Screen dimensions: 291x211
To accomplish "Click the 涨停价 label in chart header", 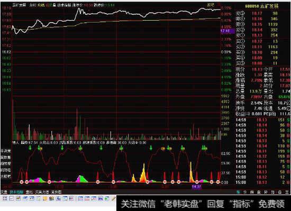I will pyautogui.click(x=78, y=5).
